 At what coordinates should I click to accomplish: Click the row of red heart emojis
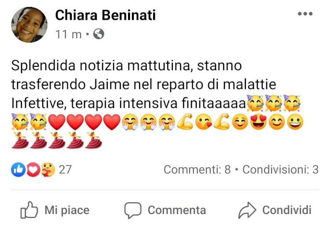click(84, 122)
